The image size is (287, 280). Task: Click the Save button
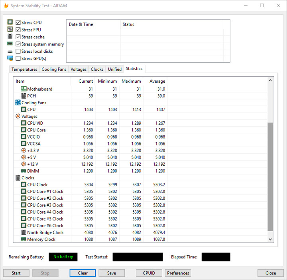click(112, 273)
